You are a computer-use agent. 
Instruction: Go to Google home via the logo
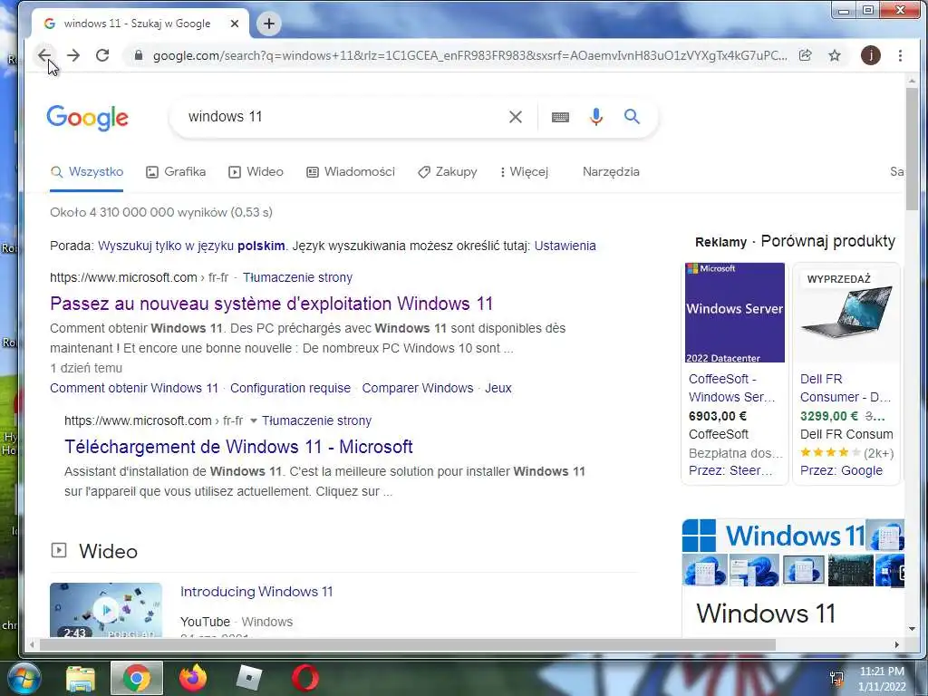[x=88, y=118]
